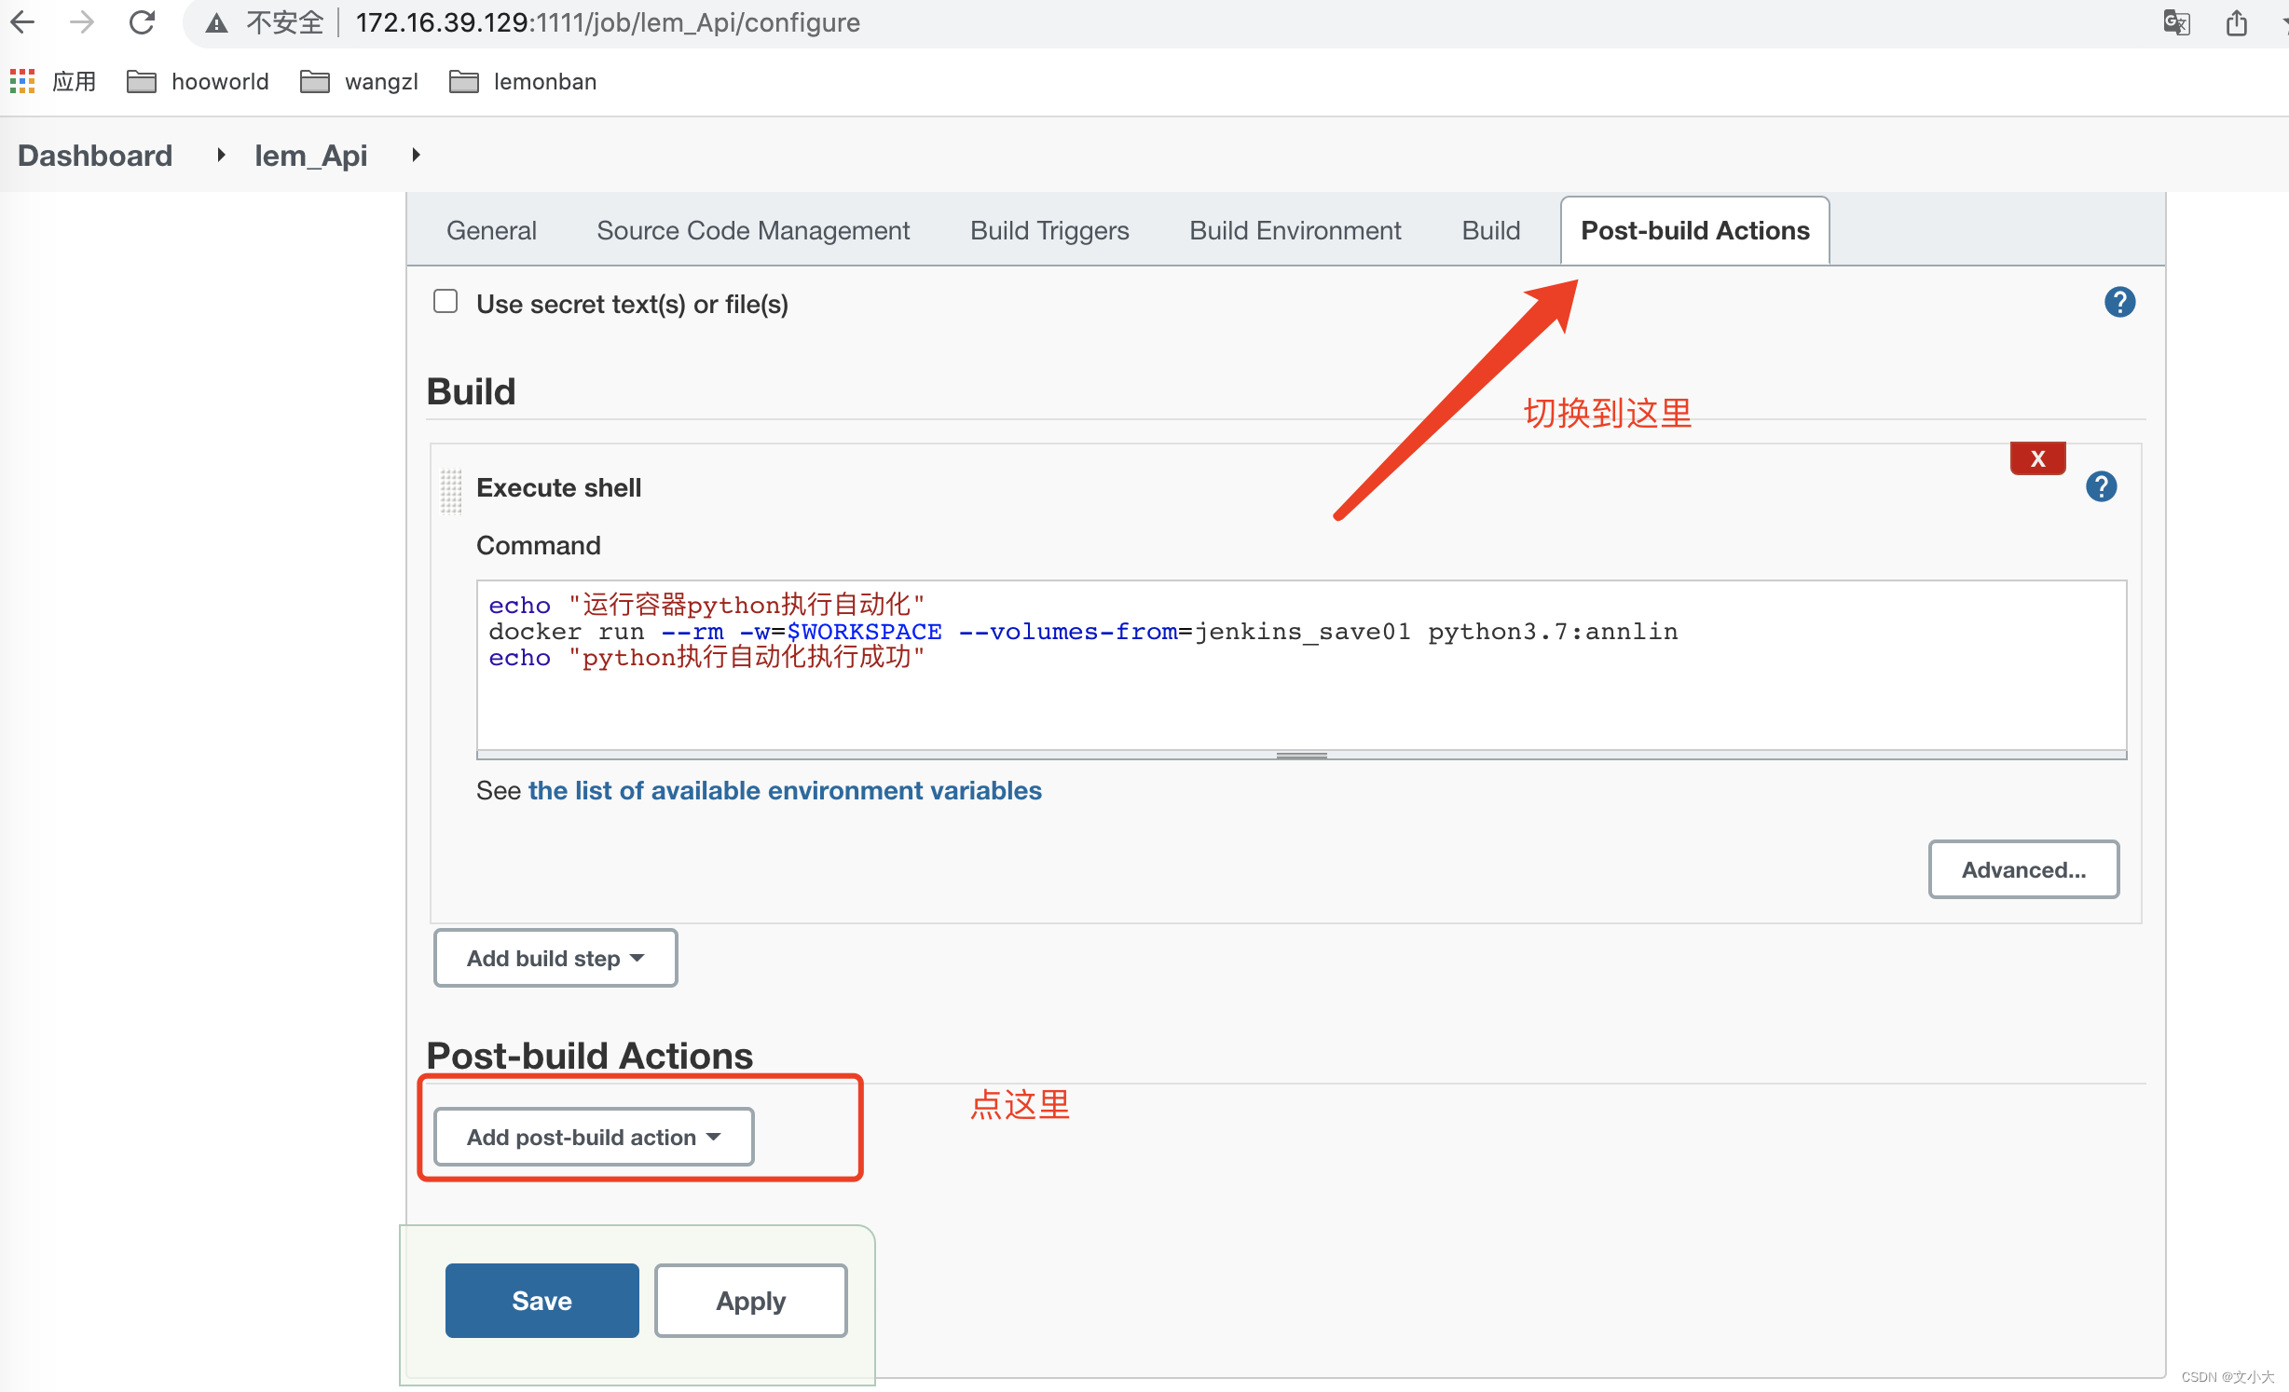Click the question mark help icon top right

[x=2119, y=302]
